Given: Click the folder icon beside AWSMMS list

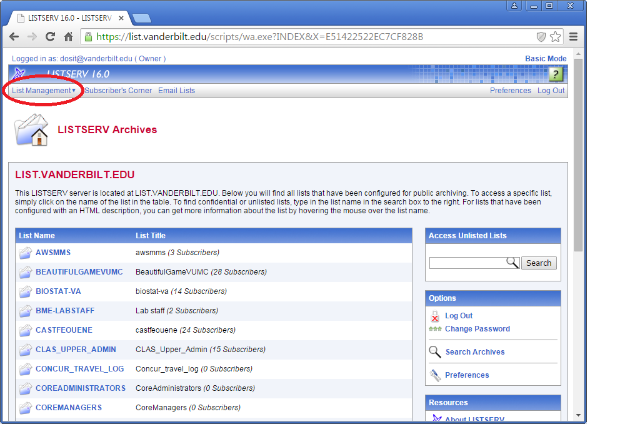Looking at the screenshot, I should (x=25, y=253).
